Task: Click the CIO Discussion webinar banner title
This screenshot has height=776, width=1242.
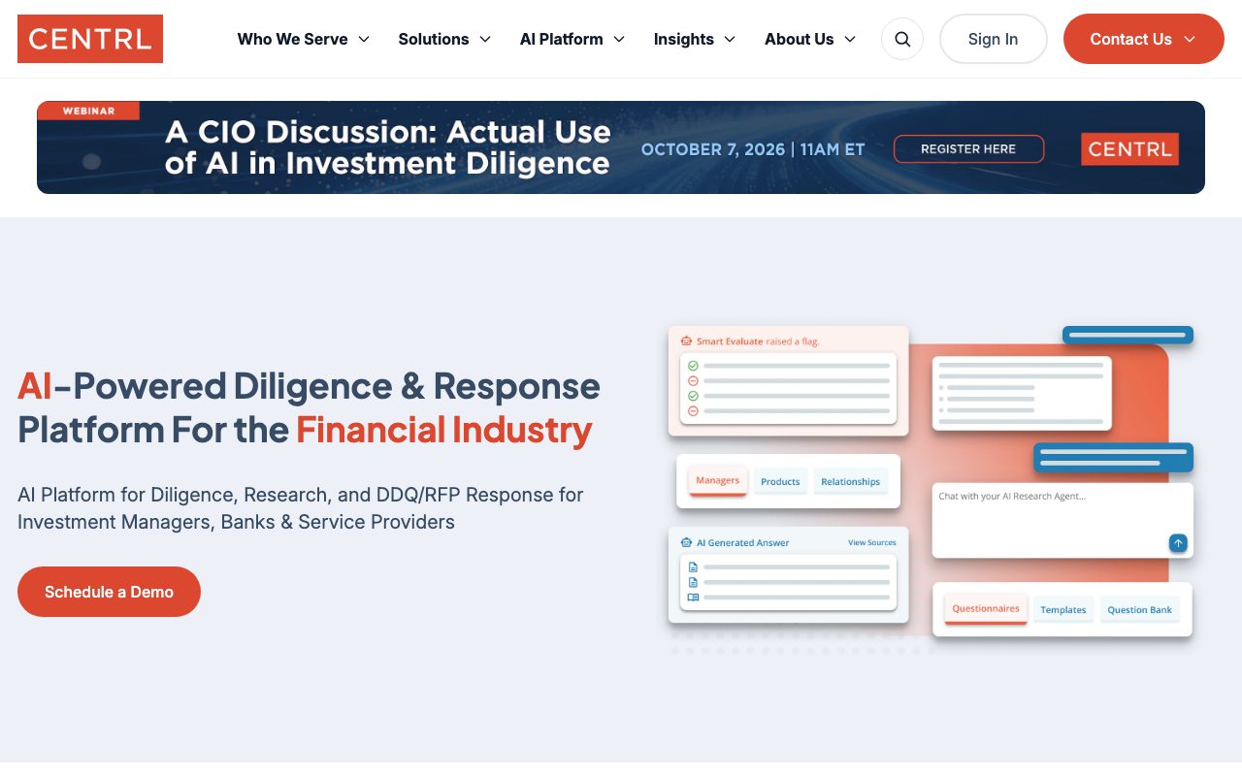Action: coord(388,147)
